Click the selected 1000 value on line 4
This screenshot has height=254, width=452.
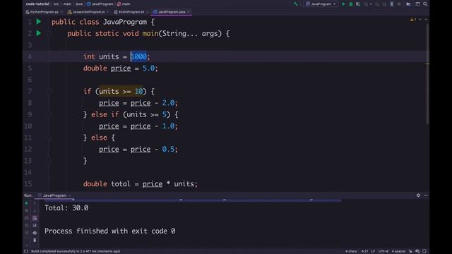139,56
